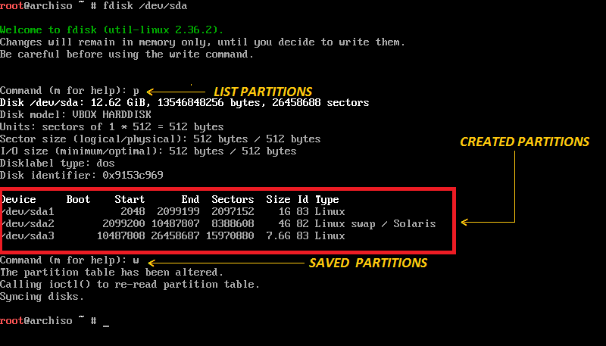Click the 'Type' column header
Image resolution: width=606 pixels, height=346 pixels.
click(327, 200)
